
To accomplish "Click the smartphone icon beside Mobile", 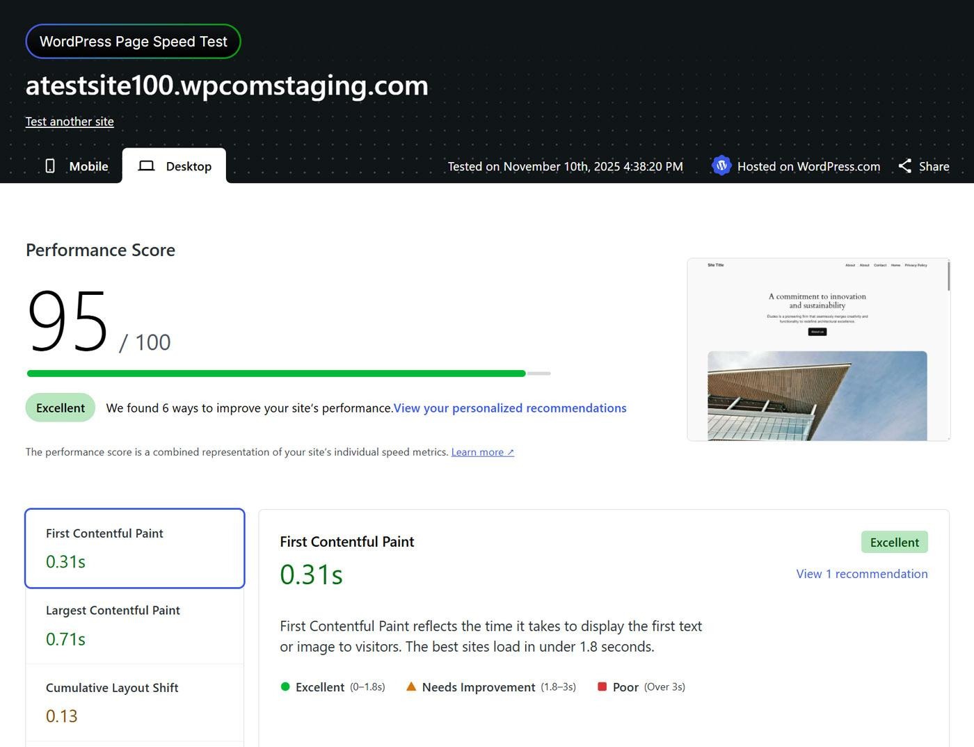I will pyautogui.click(x=51, y=166).
